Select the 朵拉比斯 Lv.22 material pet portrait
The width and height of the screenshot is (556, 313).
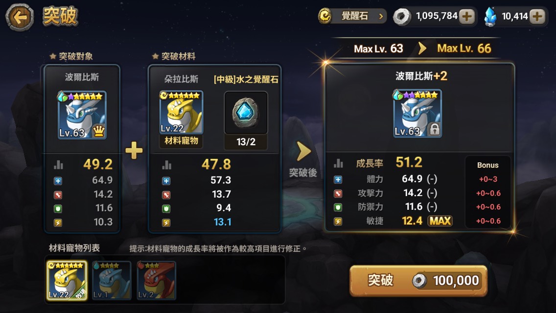181,112
